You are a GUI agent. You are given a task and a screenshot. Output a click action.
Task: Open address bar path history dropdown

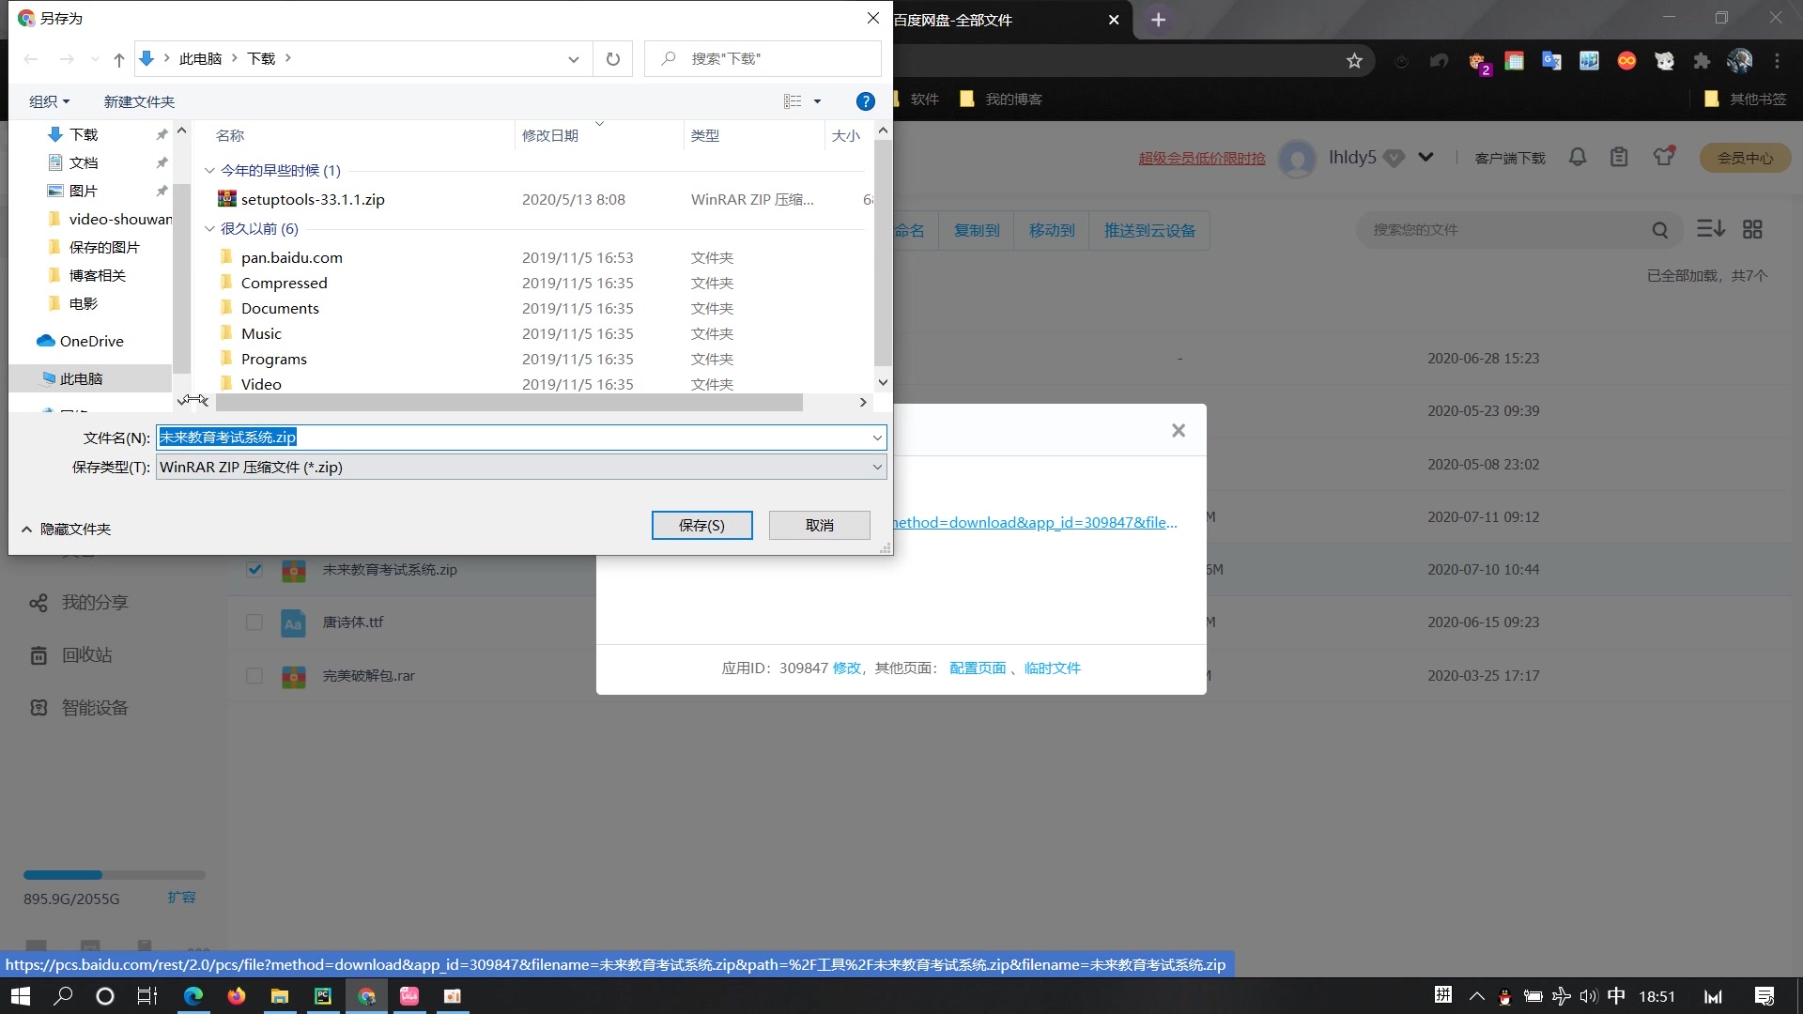(573, 59)
